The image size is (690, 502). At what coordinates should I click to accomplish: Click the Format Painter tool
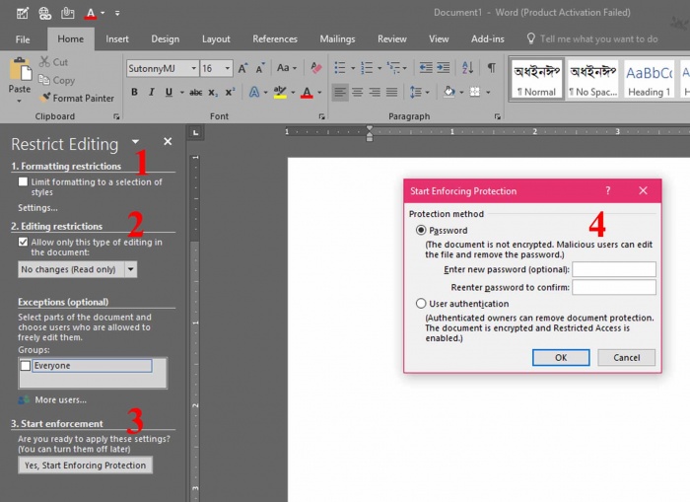tap(77, 98)
